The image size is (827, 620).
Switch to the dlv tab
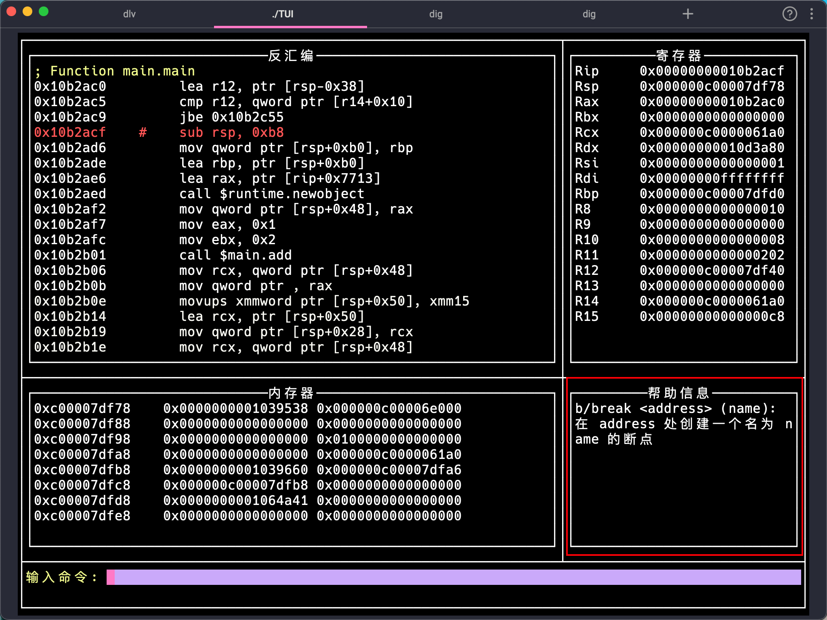(x=129, y=14)
